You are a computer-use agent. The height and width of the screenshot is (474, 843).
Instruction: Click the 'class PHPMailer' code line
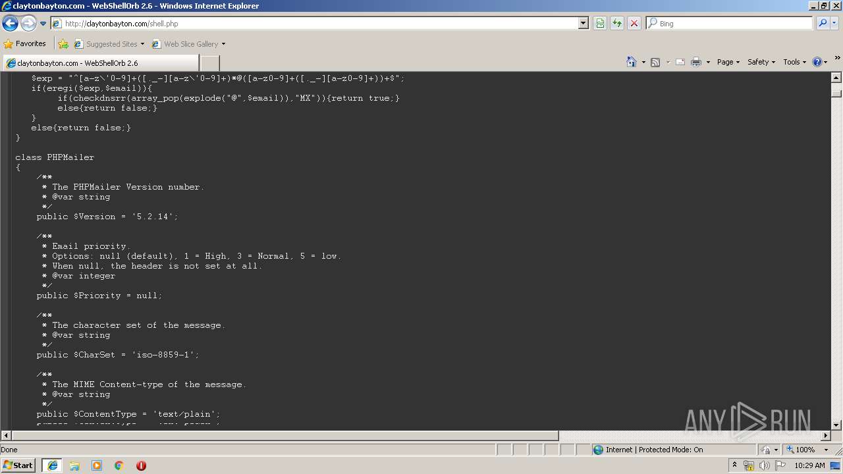point(55,157)
